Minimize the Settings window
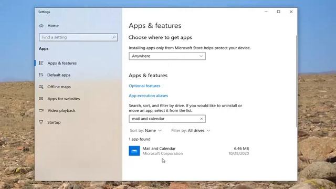336x189 pixels. [x=266, y=12]
